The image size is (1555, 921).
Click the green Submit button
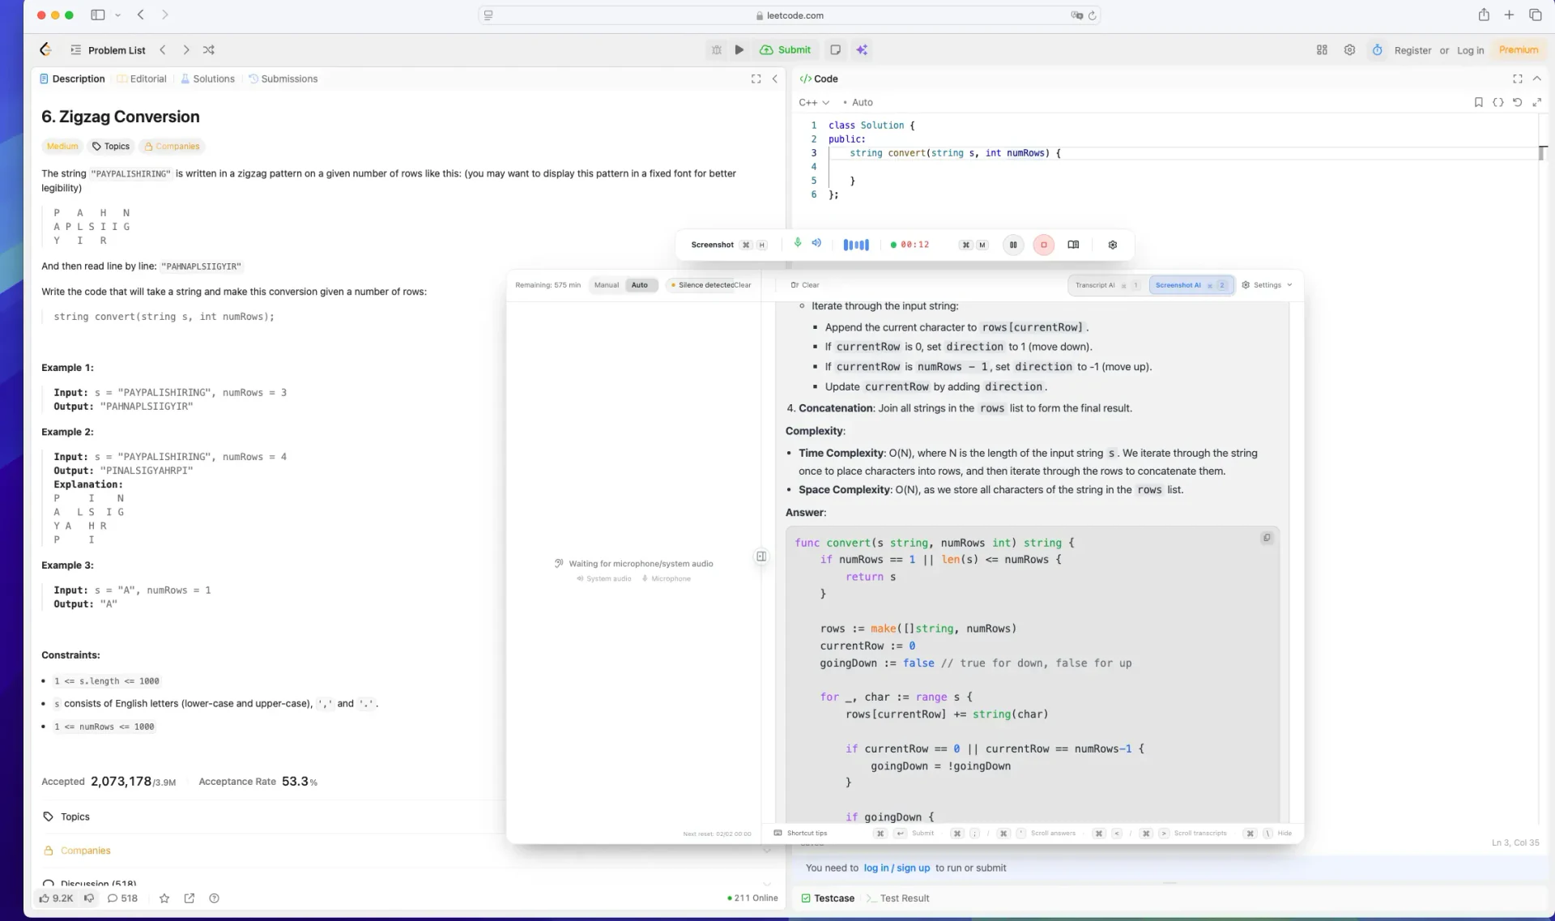[786, 49]
